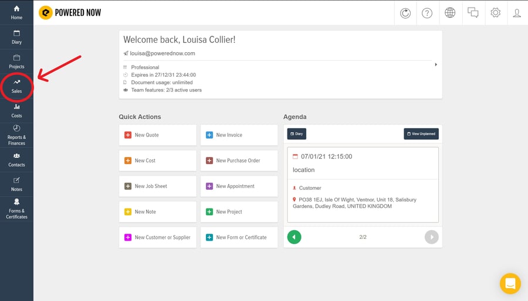Viewport: 528px width, 301px height.
Task: Click the refresh sync icon in top bar
Action: click(x=405, y=13)
